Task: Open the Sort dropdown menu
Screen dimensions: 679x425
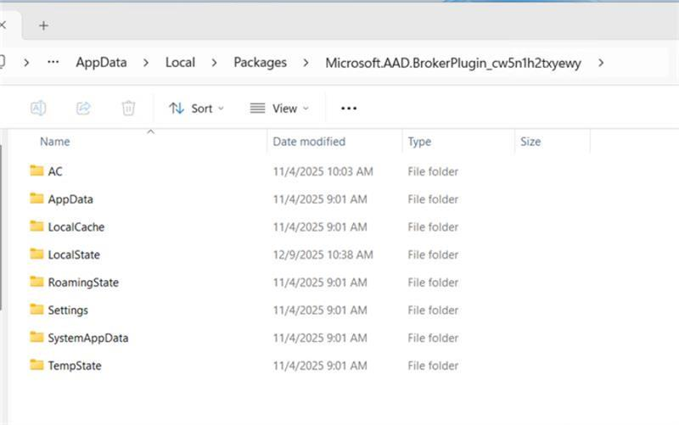Action: (x=197, y=109)
